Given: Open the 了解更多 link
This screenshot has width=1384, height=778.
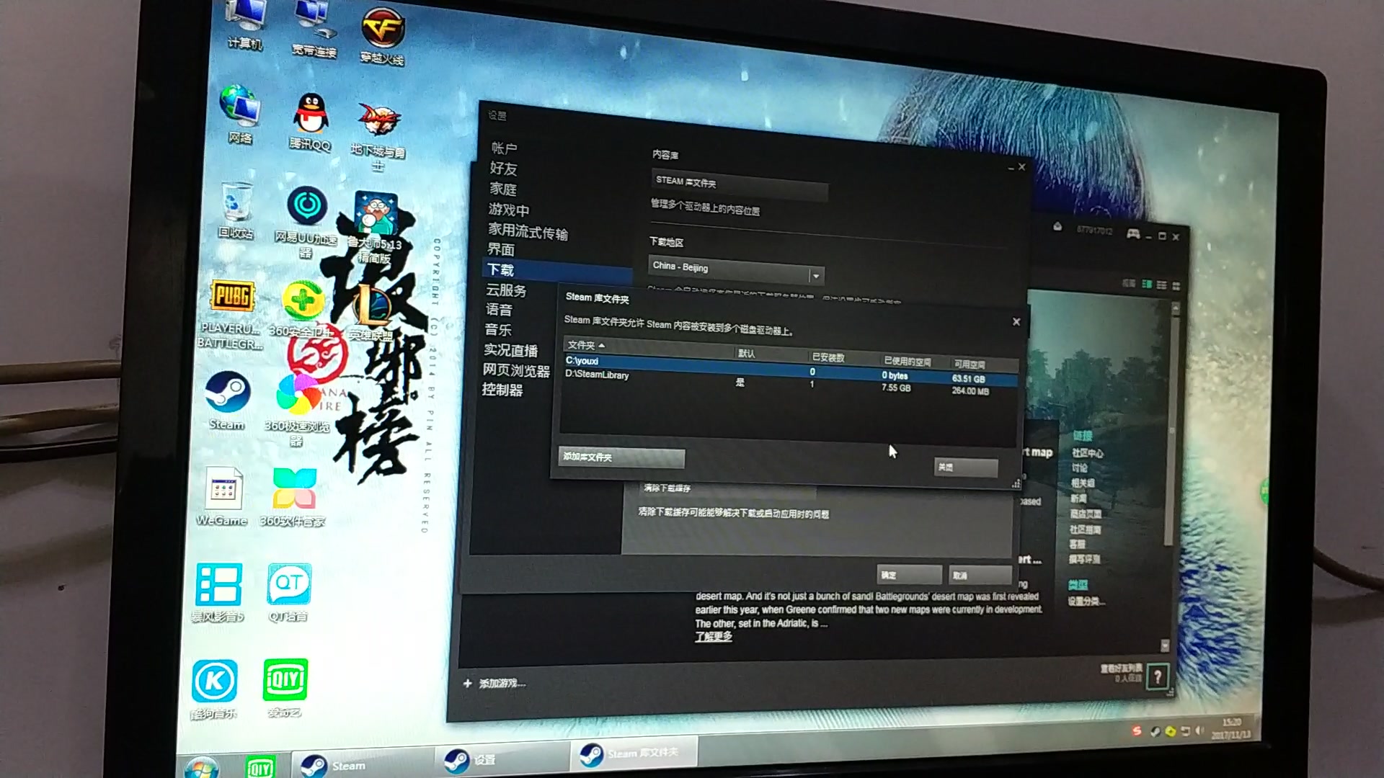Looking at the screenshot, I should click(x=714, y=637).
